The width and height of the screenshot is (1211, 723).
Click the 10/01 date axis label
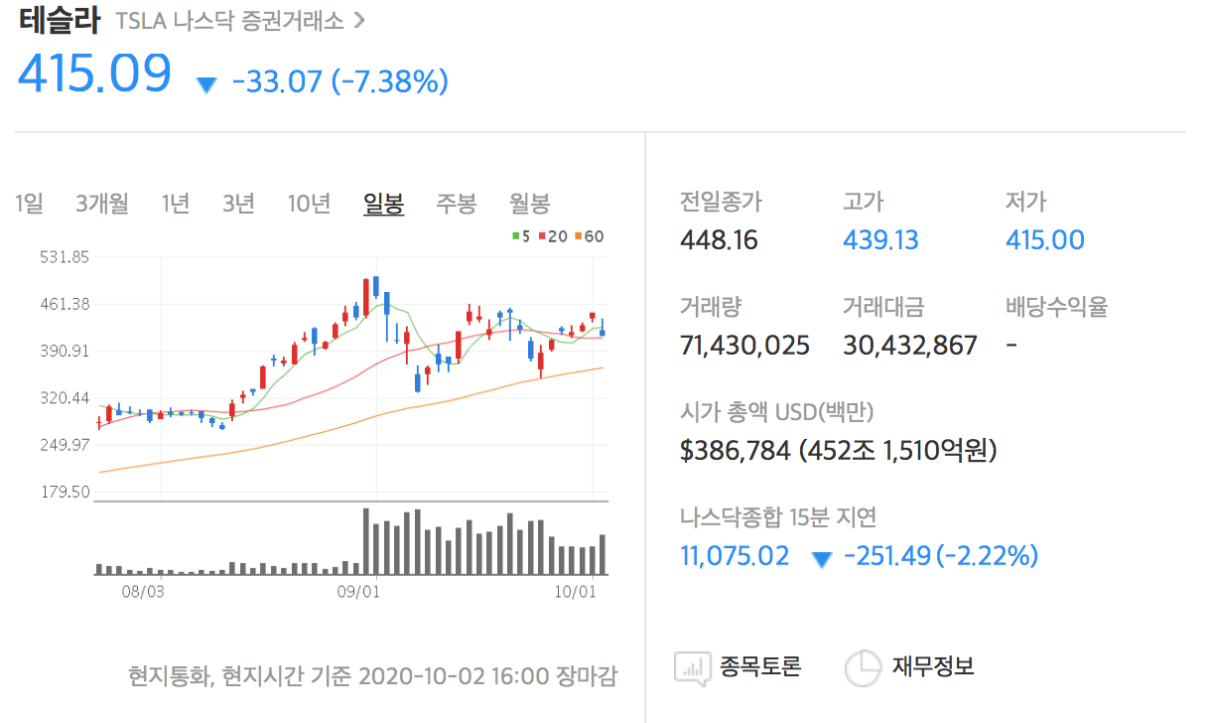tap(575, 593)
